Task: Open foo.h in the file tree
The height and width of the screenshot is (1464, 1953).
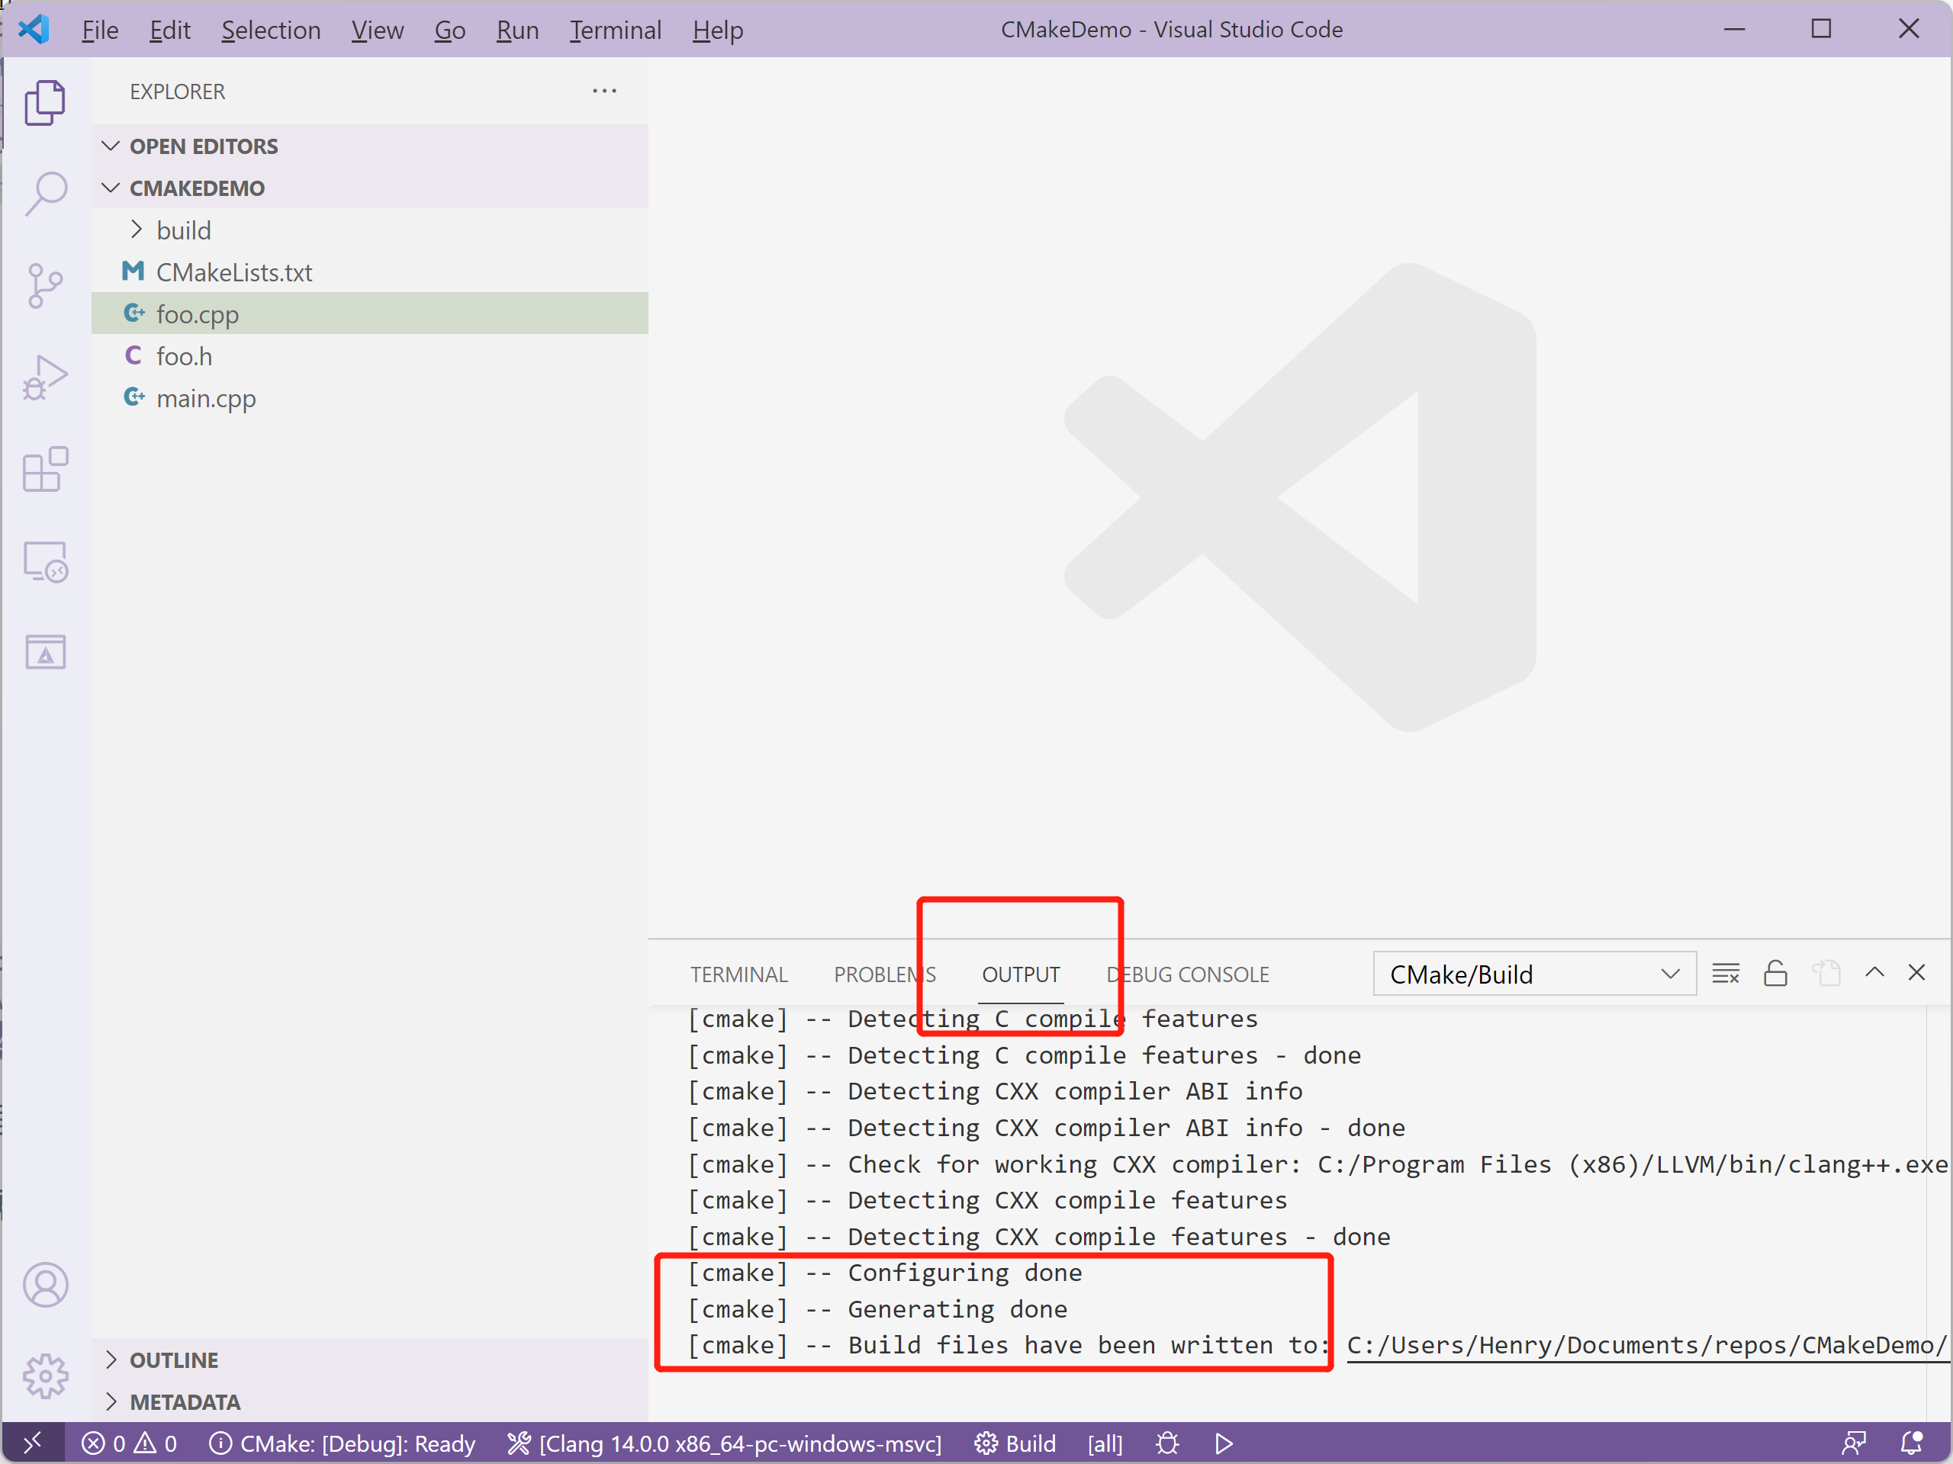Action: 370,355
